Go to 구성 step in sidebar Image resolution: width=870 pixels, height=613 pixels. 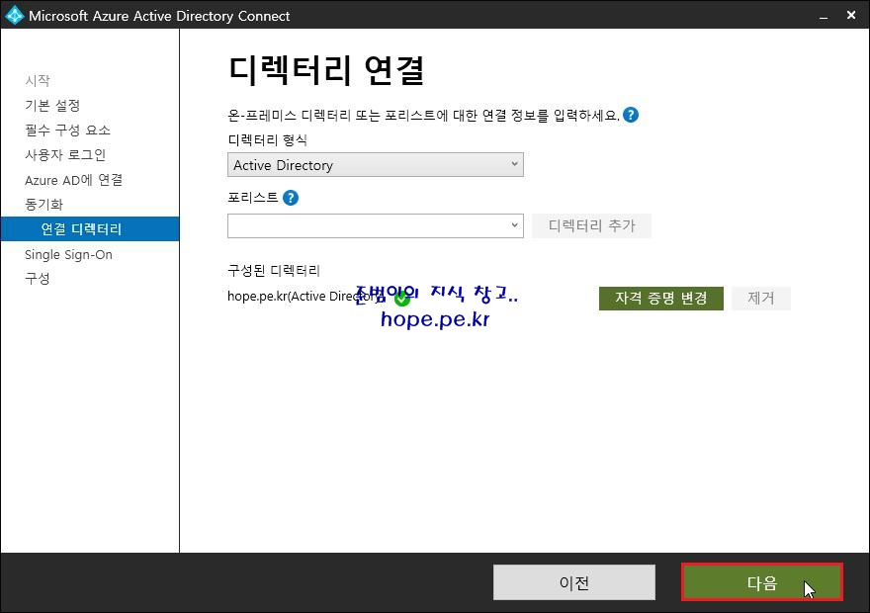pyautogui.click(x=38, y=279)
